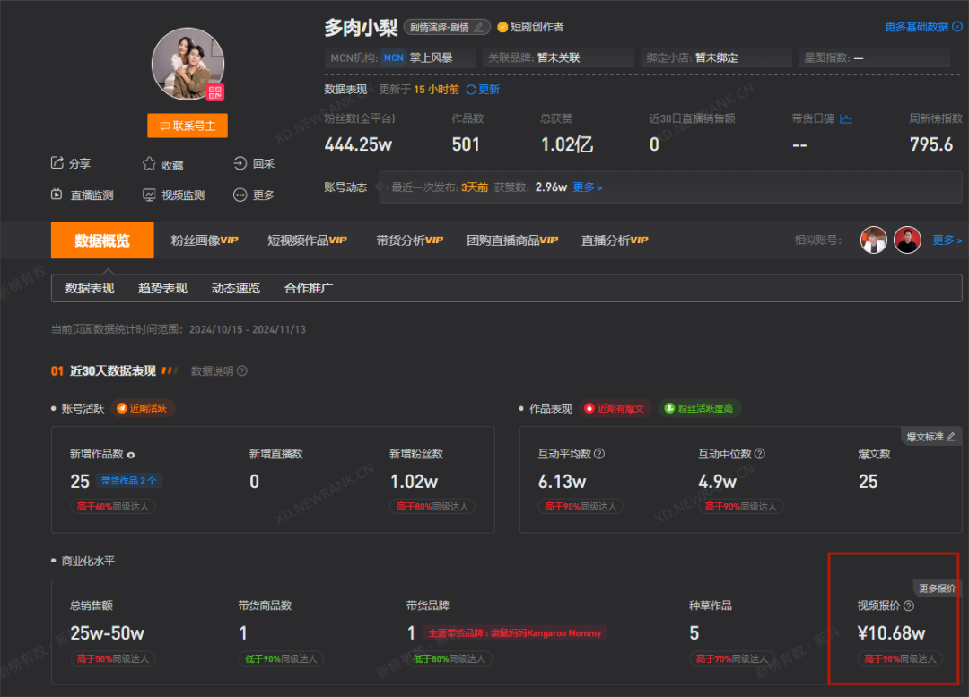Click the MCN 掌上风暴 agency field
The height and width of the screenshot is (697, 969).
click(x=400, y=57)
